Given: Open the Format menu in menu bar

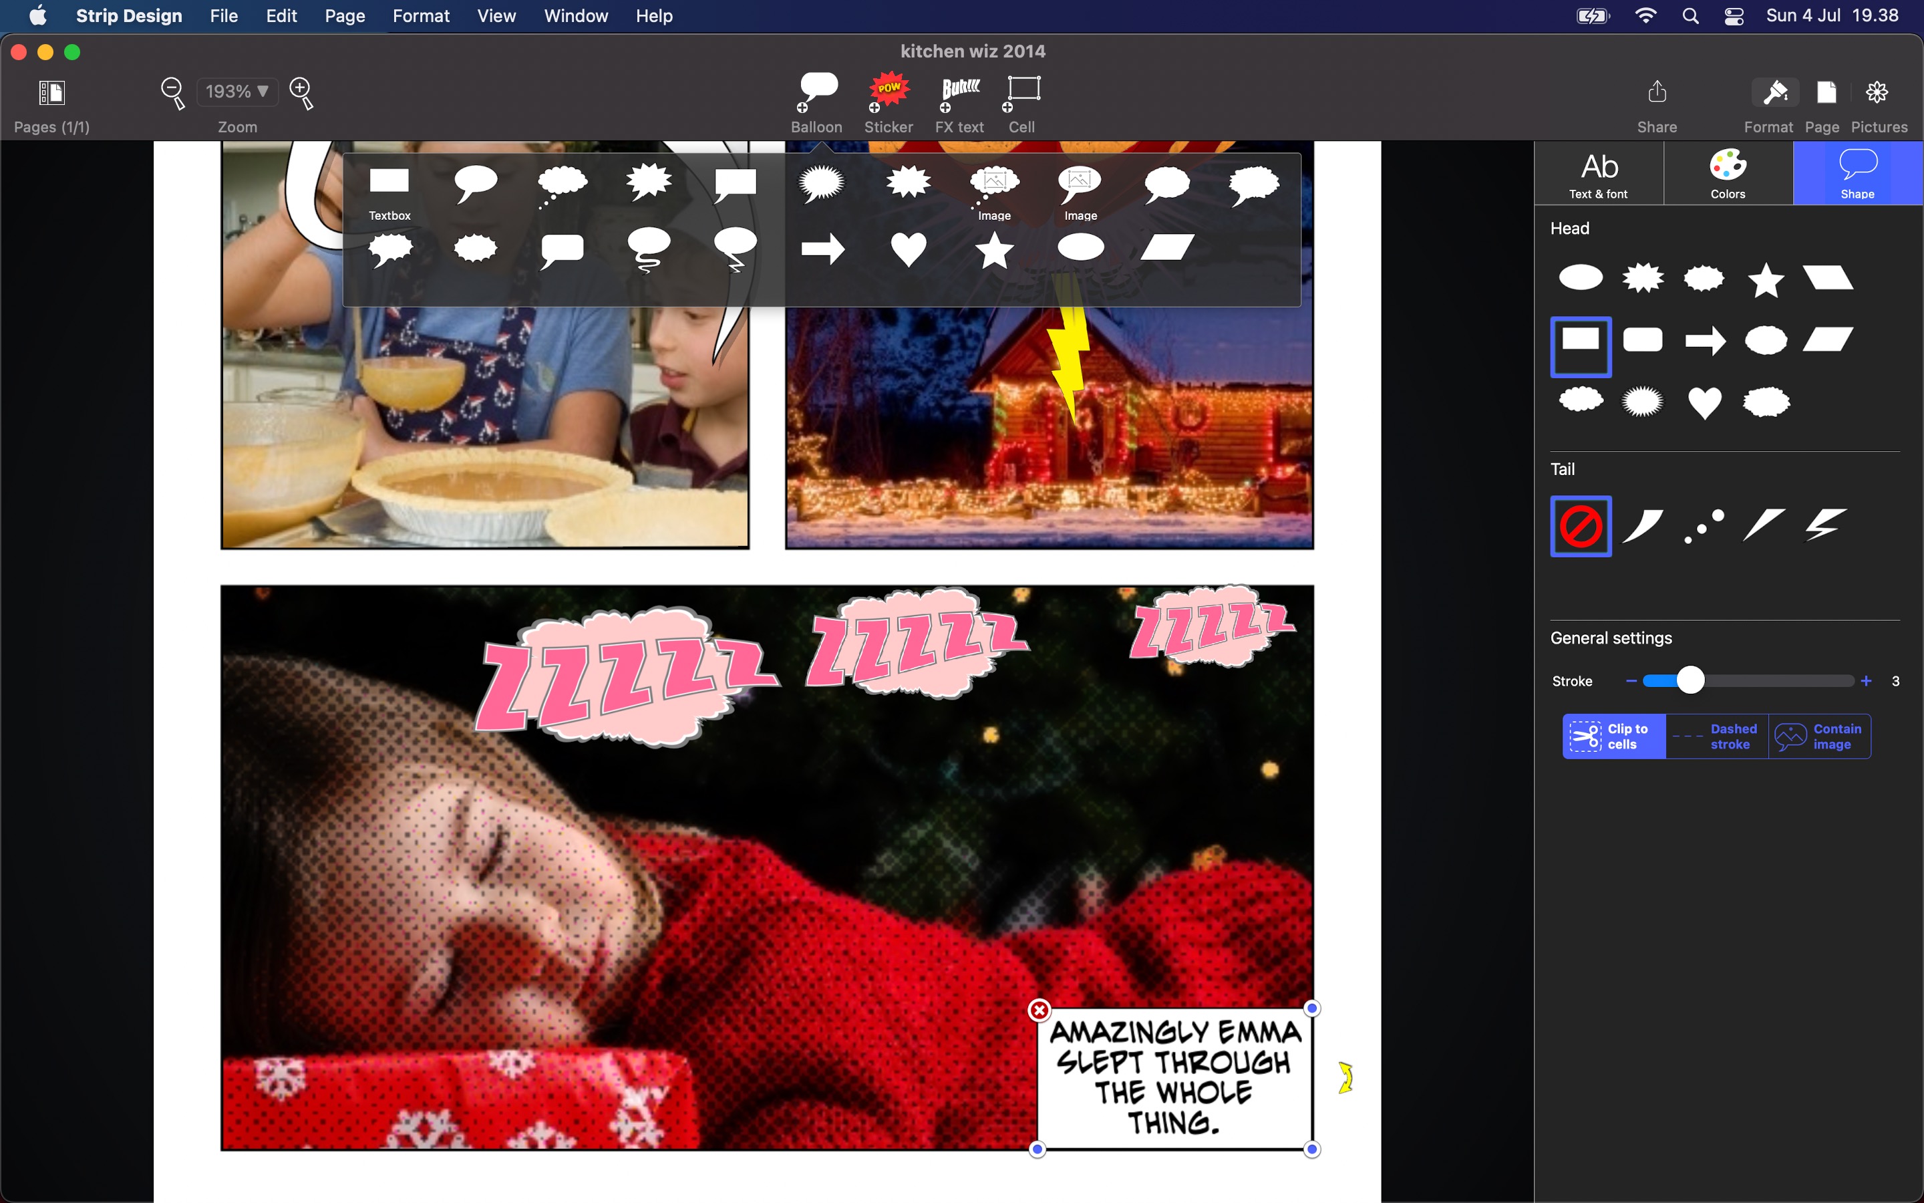Looking at the screenshot, I should click(421, 16).
